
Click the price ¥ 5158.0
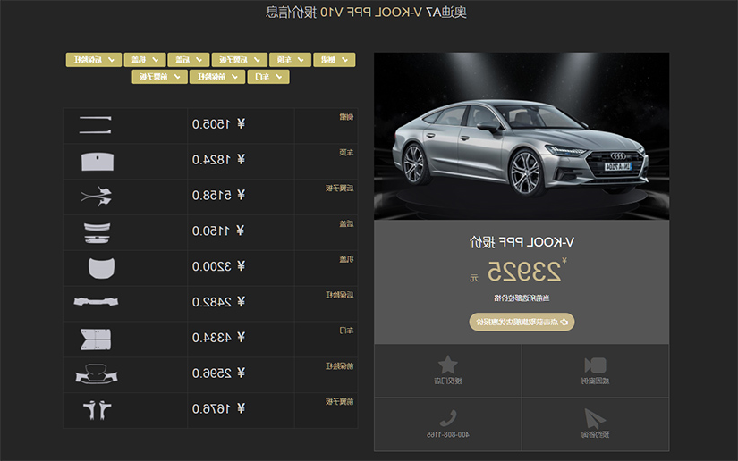[x=218, y=195]
